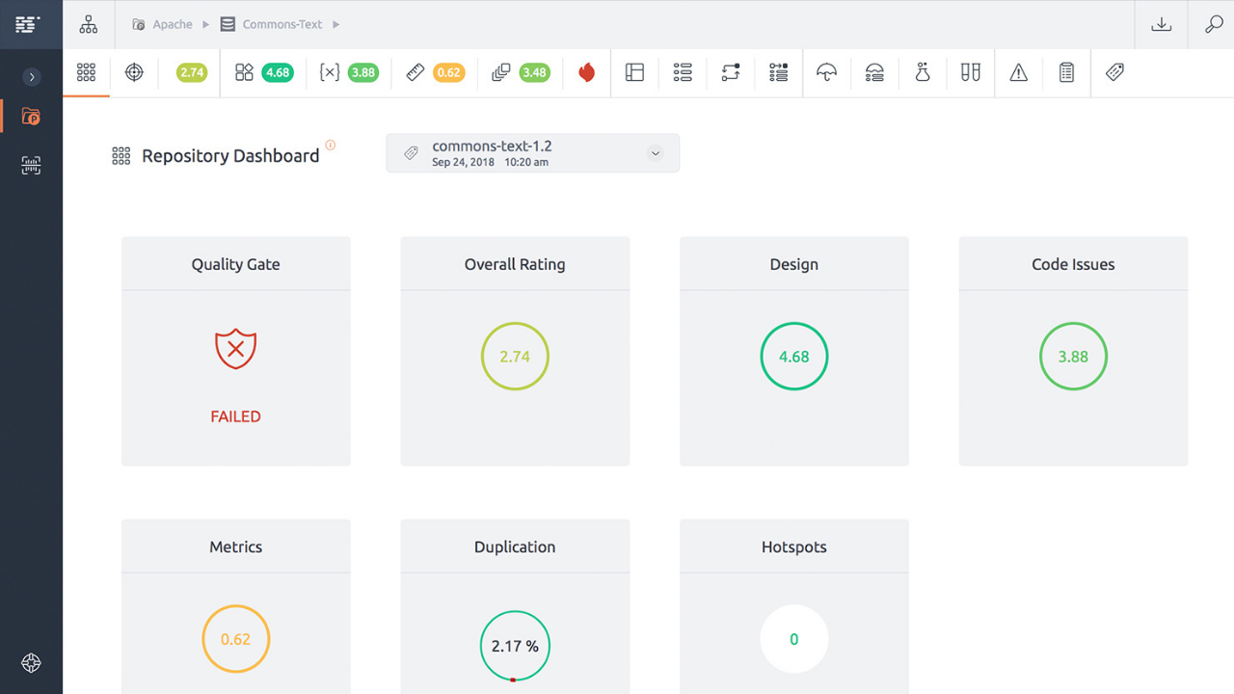Click the Duplication 2.17 % gauge
The height and width of the screenshot is (694, 1234).
(515, 646)
